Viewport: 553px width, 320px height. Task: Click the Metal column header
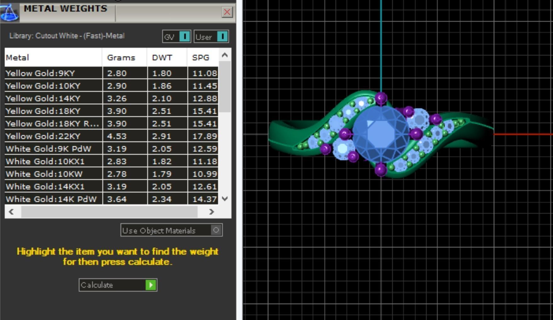53,58
